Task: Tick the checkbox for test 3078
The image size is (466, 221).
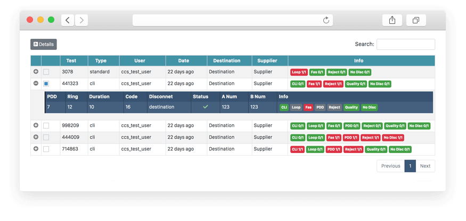Action: pos(46,72)
